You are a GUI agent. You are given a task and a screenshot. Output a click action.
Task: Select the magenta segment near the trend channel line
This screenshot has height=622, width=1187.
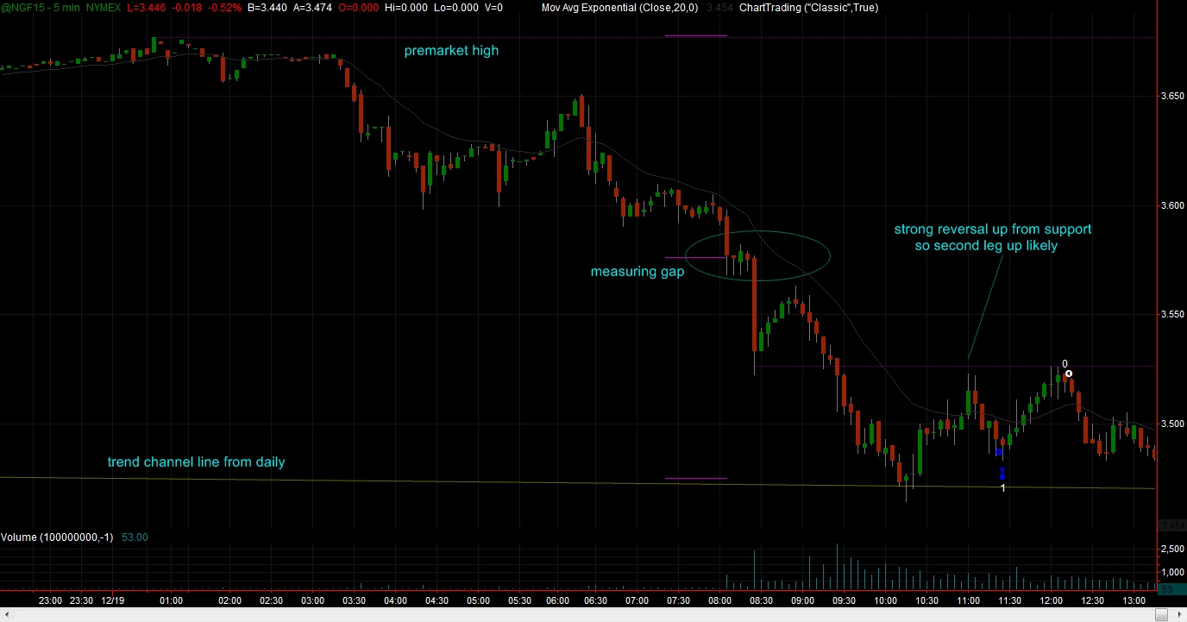[696, 478]
